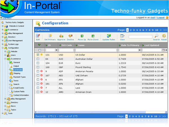Expand the Website & Content tree node
Screen dimensions: 169x127
click(x=3, y=26)
